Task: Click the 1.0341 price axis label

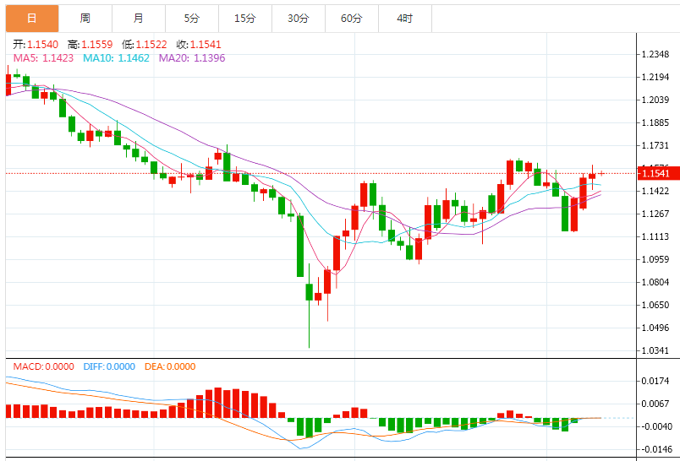Action: point(655,350)
